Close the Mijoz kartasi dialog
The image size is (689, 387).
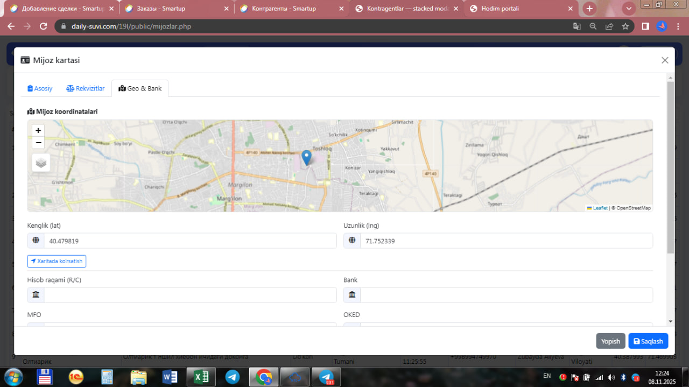pos(665,60)
